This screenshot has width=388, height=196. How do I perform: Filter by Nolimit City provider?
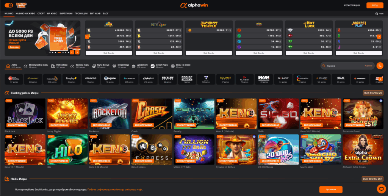coord(225,79)
